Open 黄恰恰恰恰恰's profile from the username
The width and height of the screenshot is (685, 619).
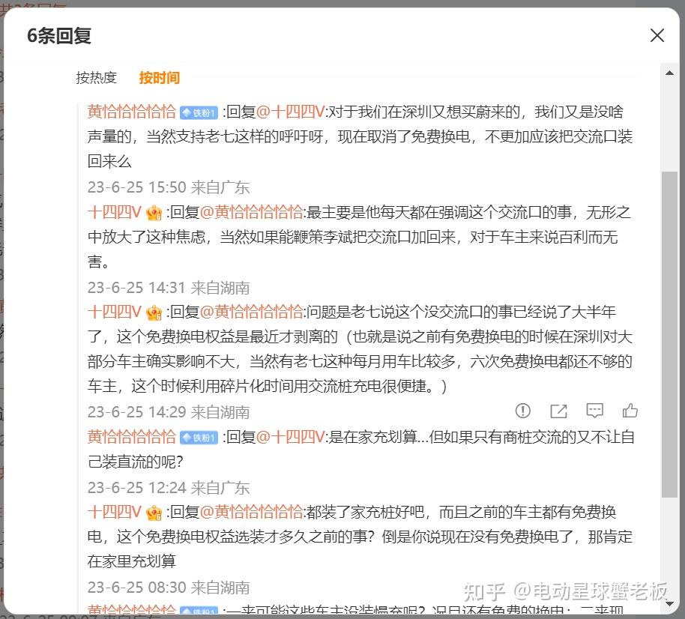(x=131, y=111)
